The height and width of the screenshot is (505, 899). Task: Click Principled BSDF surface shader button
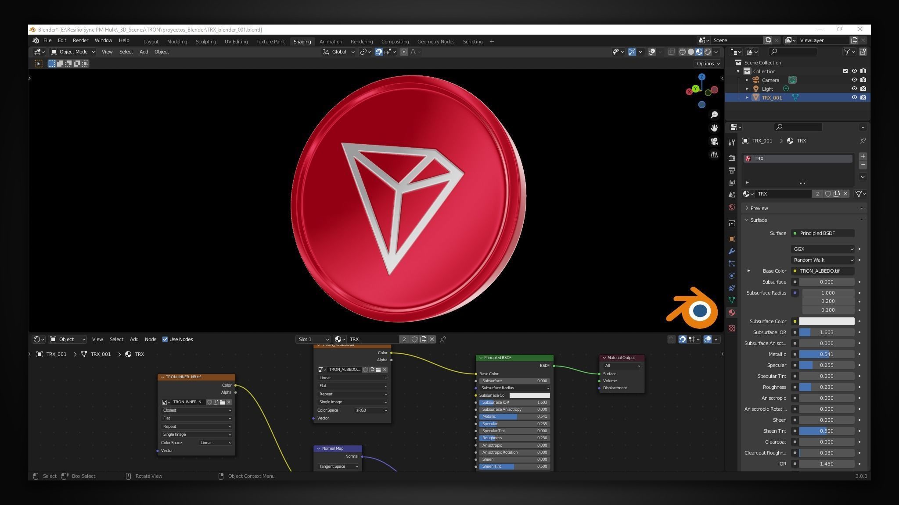click(823, 233)
